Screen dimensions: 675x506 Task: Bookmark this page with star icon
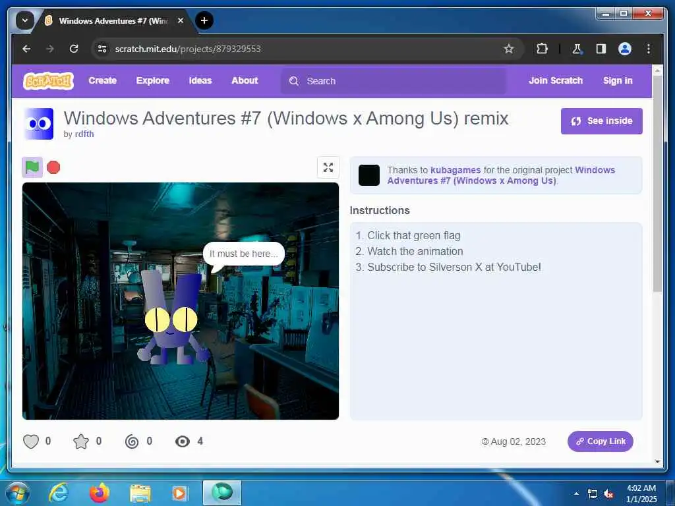509,49
